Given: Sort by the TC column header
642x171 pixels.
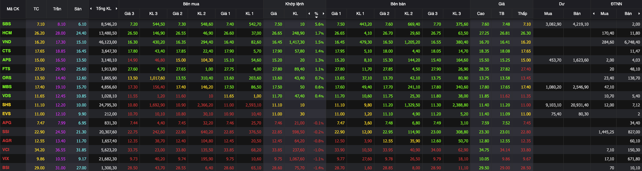Looking at the screenshot, I should [36, 9].
